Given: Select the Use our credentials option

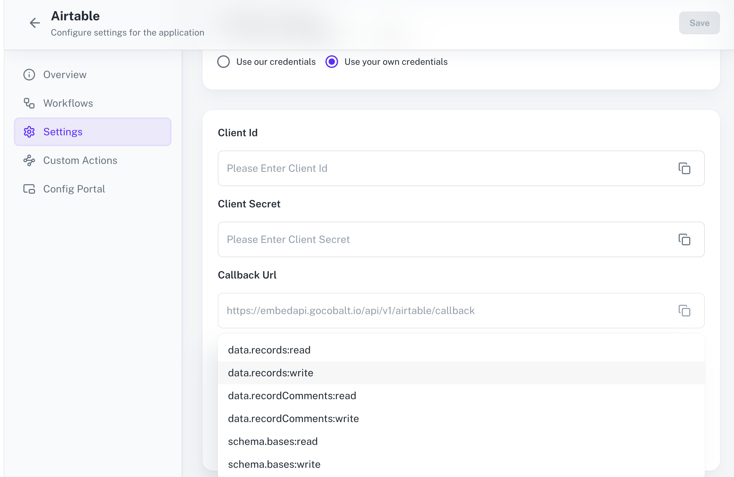Looking at the screenshot, I should (224, 62).
